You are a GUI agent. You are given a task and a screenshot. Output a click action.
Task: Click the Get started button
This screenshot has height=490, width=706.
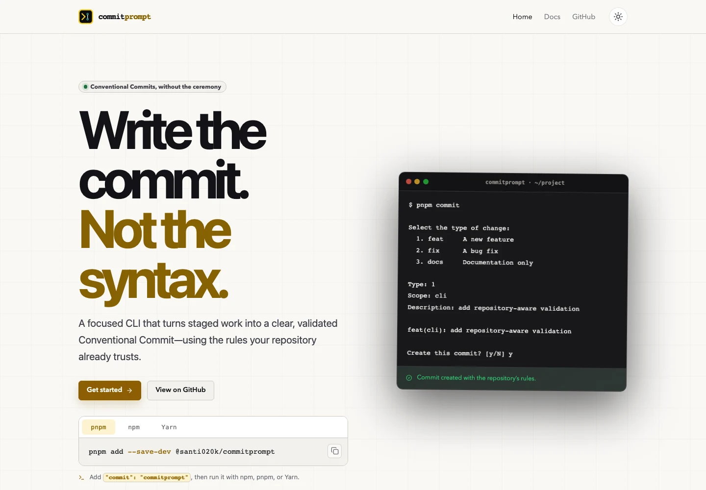[110, 391]
